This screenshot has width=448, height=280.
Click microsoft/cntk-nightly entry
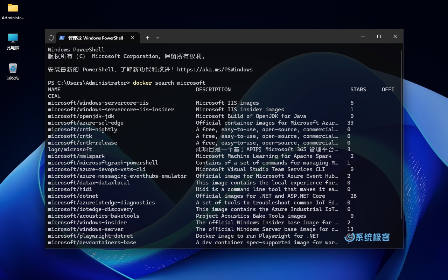pyautogui.click(x=83, y=129)
